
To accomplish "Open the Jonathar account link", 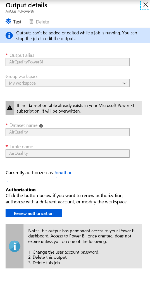I will click(63, 173).
